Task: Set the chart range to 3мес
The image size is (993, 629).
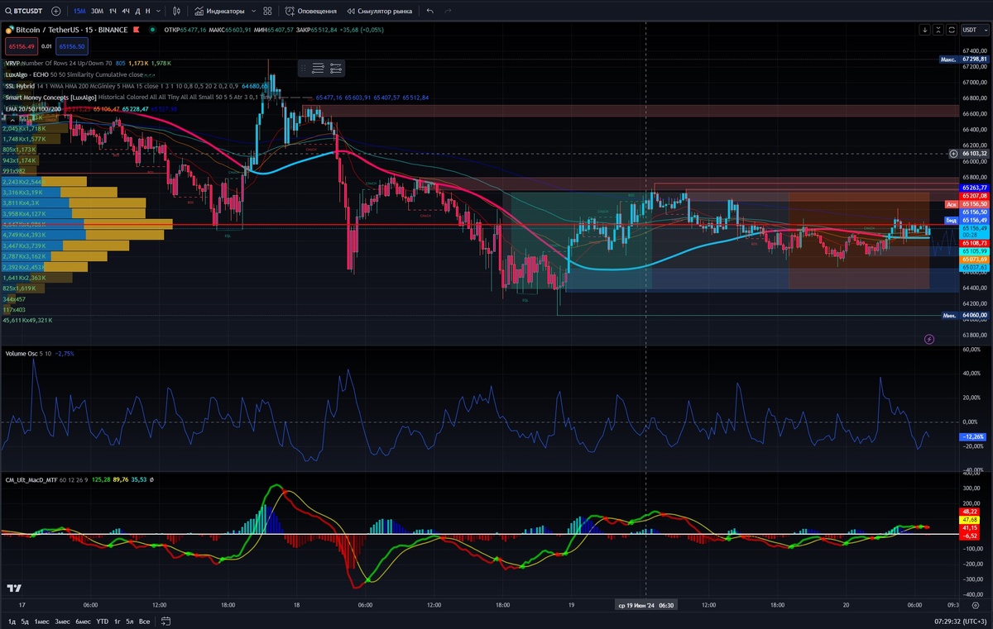Action: click(62, 621)
